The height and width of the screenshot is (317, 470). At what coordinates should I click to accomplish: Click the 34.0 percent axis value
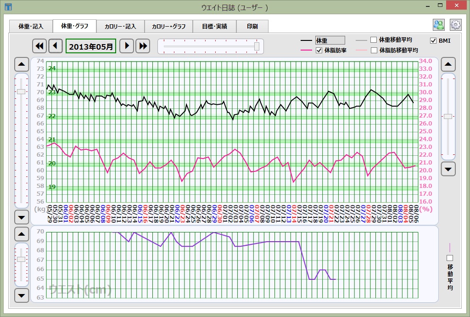tap(425, 61)
